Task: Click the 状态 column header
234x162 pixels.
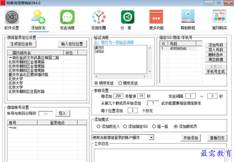Action: tap(71, 53)
